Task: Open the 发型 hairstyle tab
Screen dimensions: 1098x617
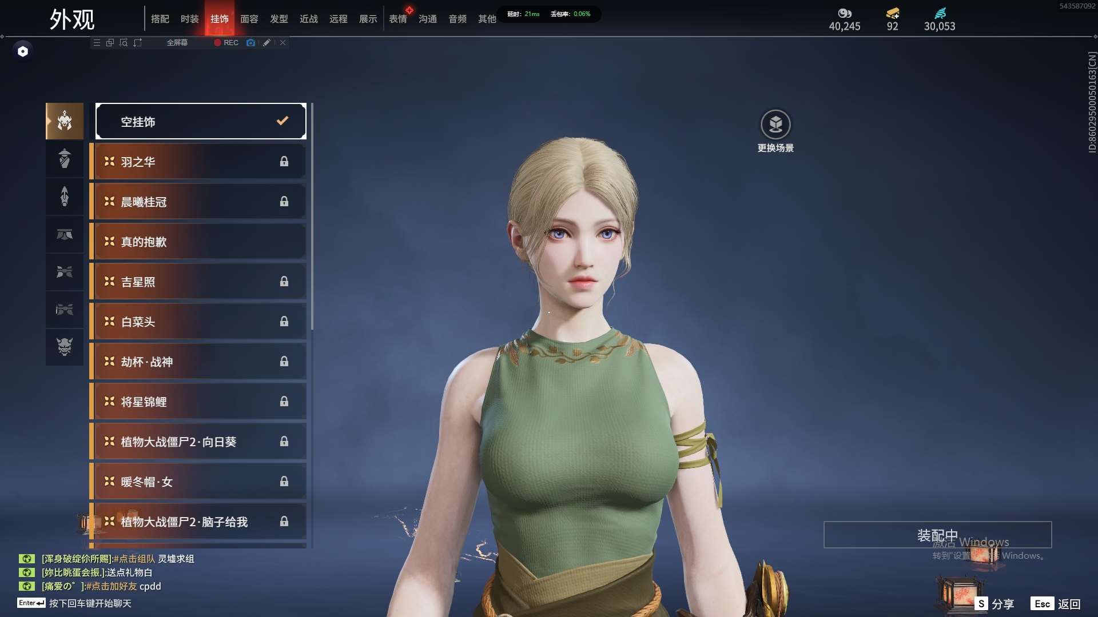Action: (279, 19)
